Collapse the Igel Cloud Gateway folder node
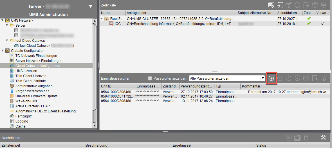332x148 pixels. [x=7, y=40]
